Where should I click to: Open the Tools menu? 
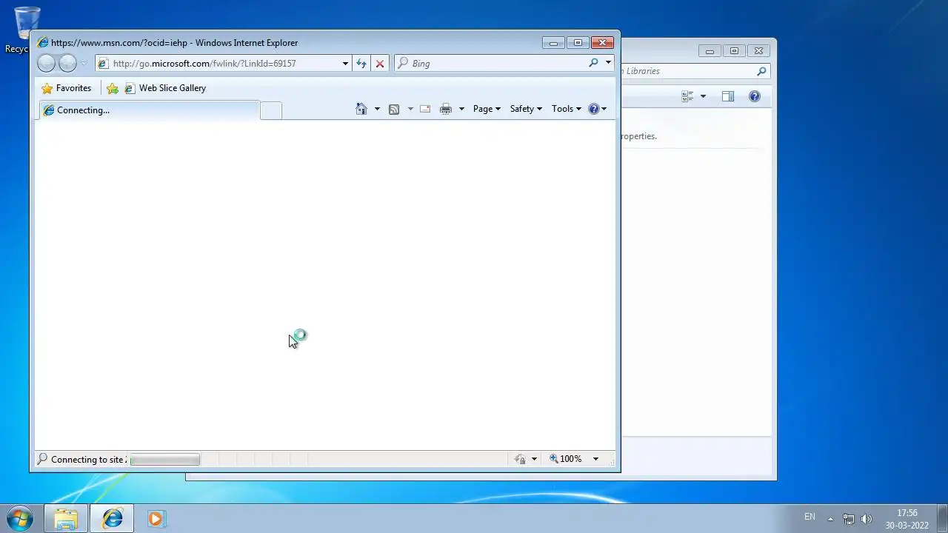(x=567, y=109)
